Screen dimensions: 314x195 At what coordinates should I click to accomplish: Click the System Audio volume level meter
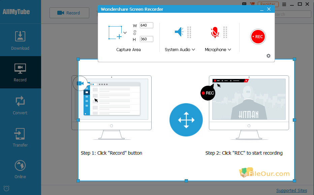[189, 32]
